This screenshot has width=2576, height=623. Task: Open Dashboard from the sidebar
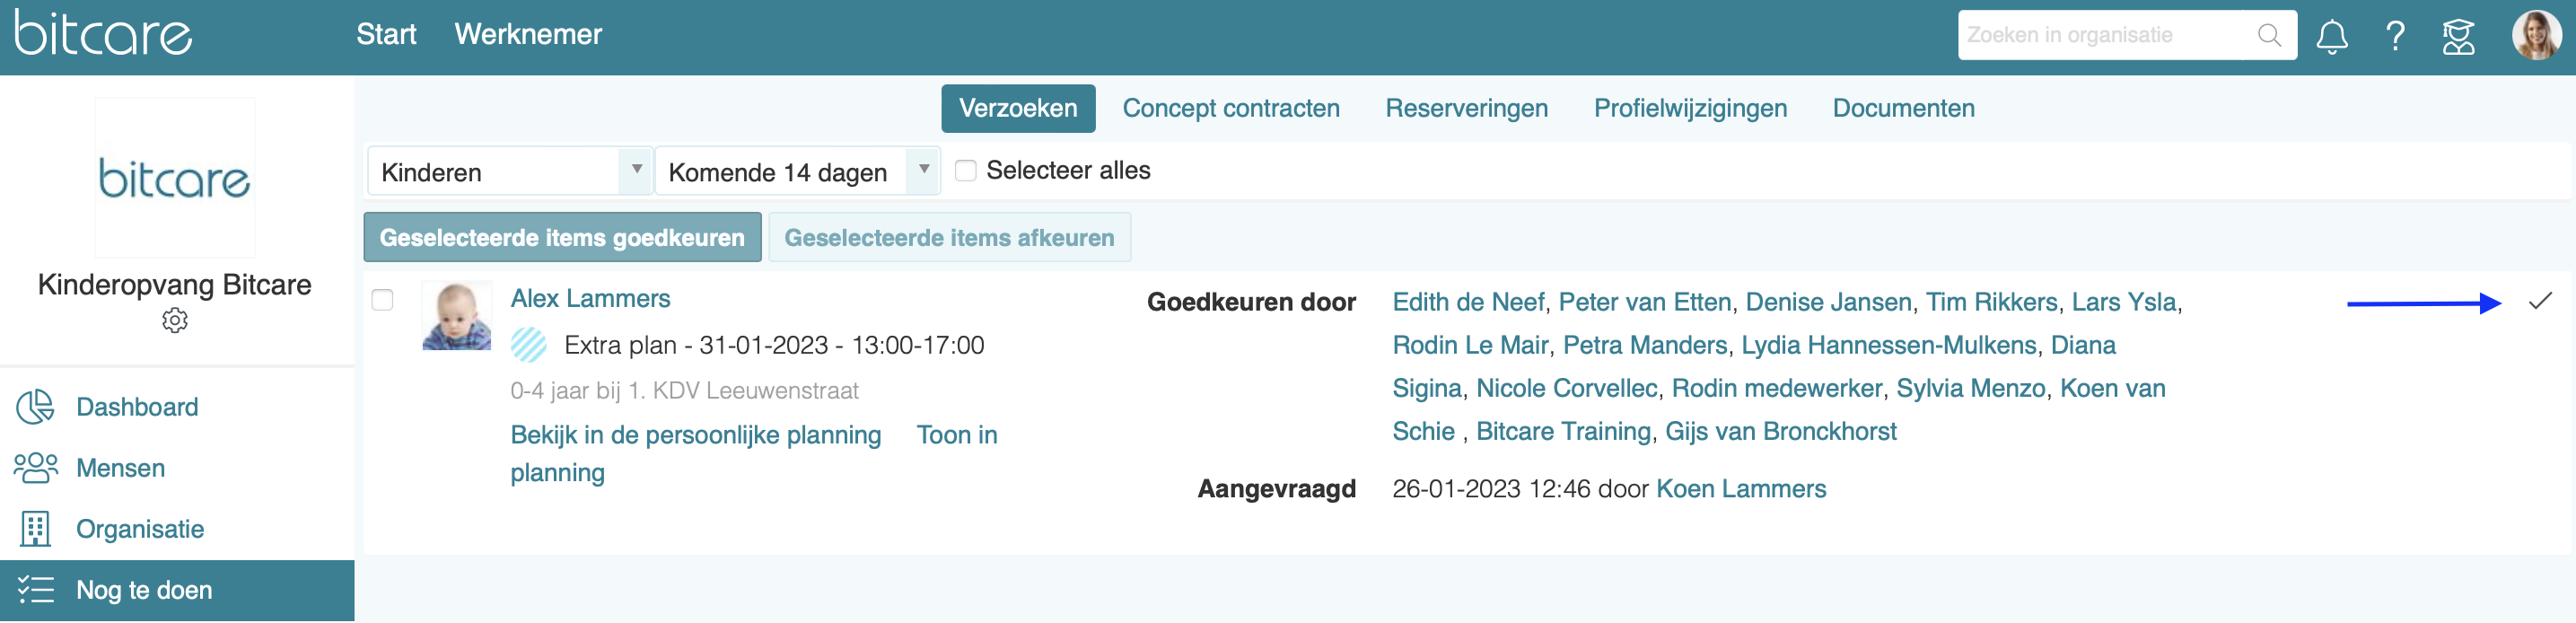[137, 407]
